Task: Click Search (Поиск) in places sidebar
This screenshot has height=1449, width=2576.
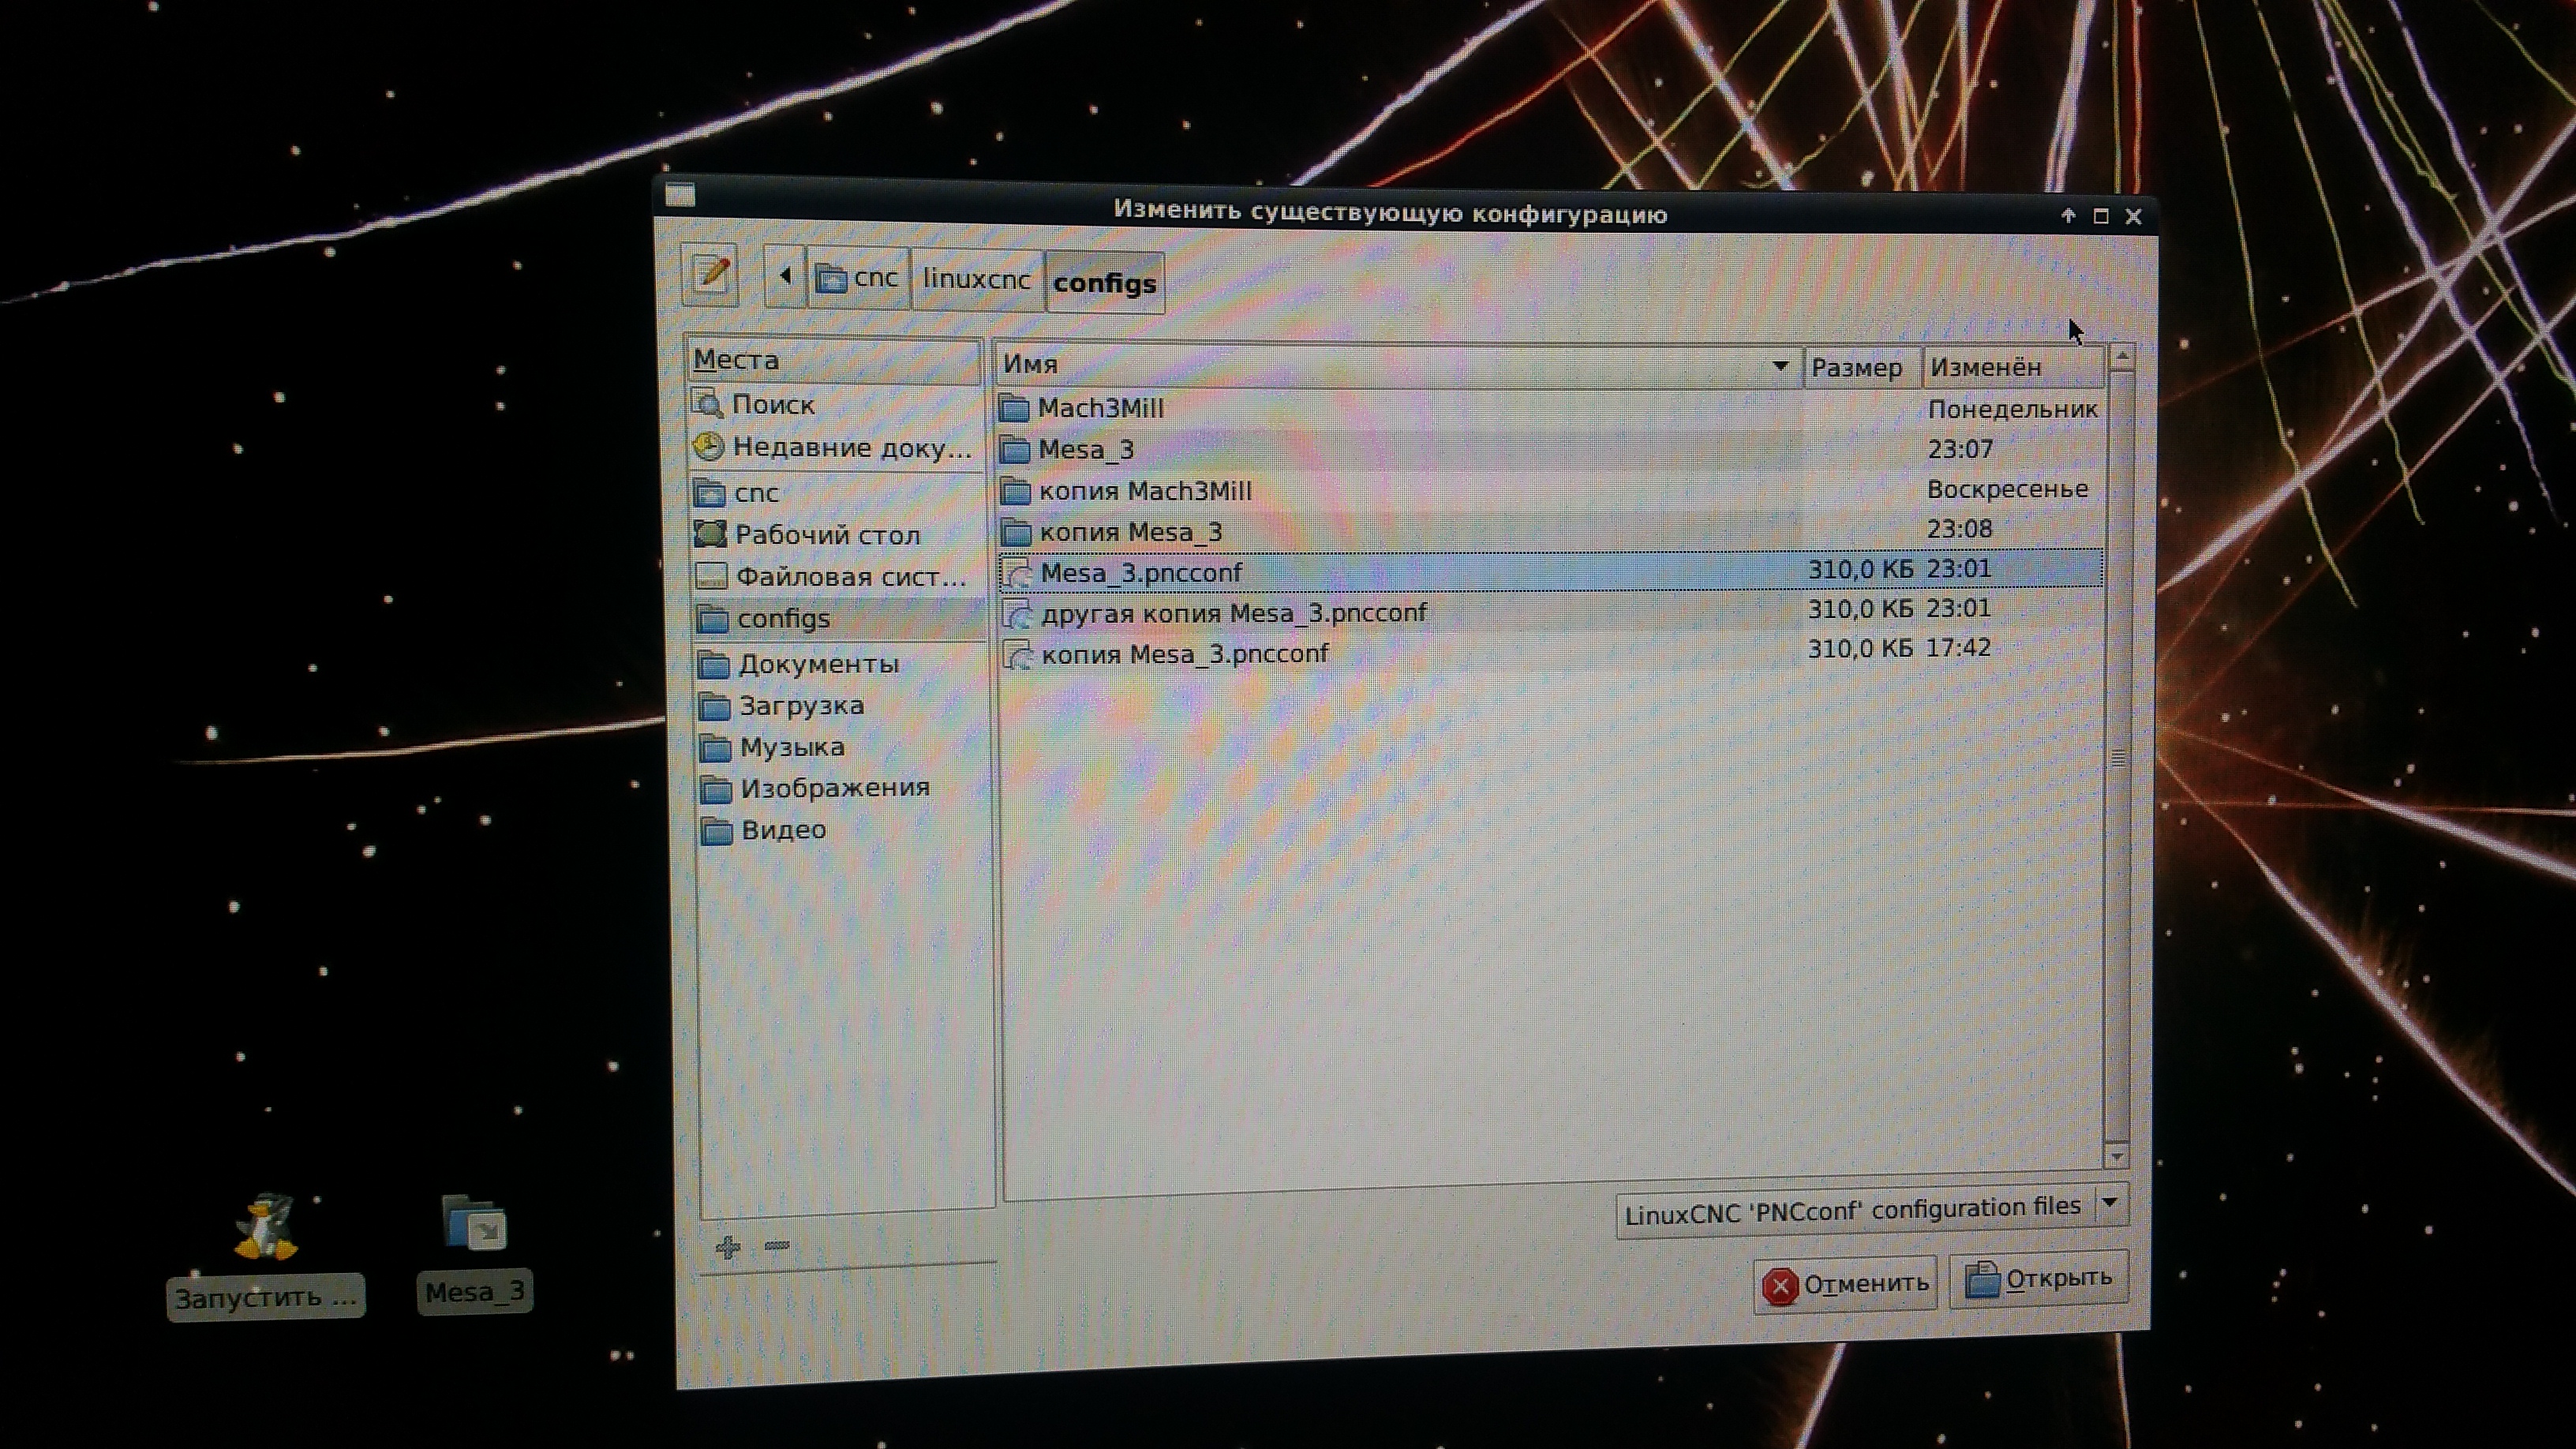Action: point(772,404)
